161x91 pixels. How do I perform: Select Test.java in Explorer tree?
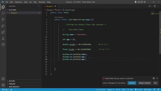click(x=24, y=13)
